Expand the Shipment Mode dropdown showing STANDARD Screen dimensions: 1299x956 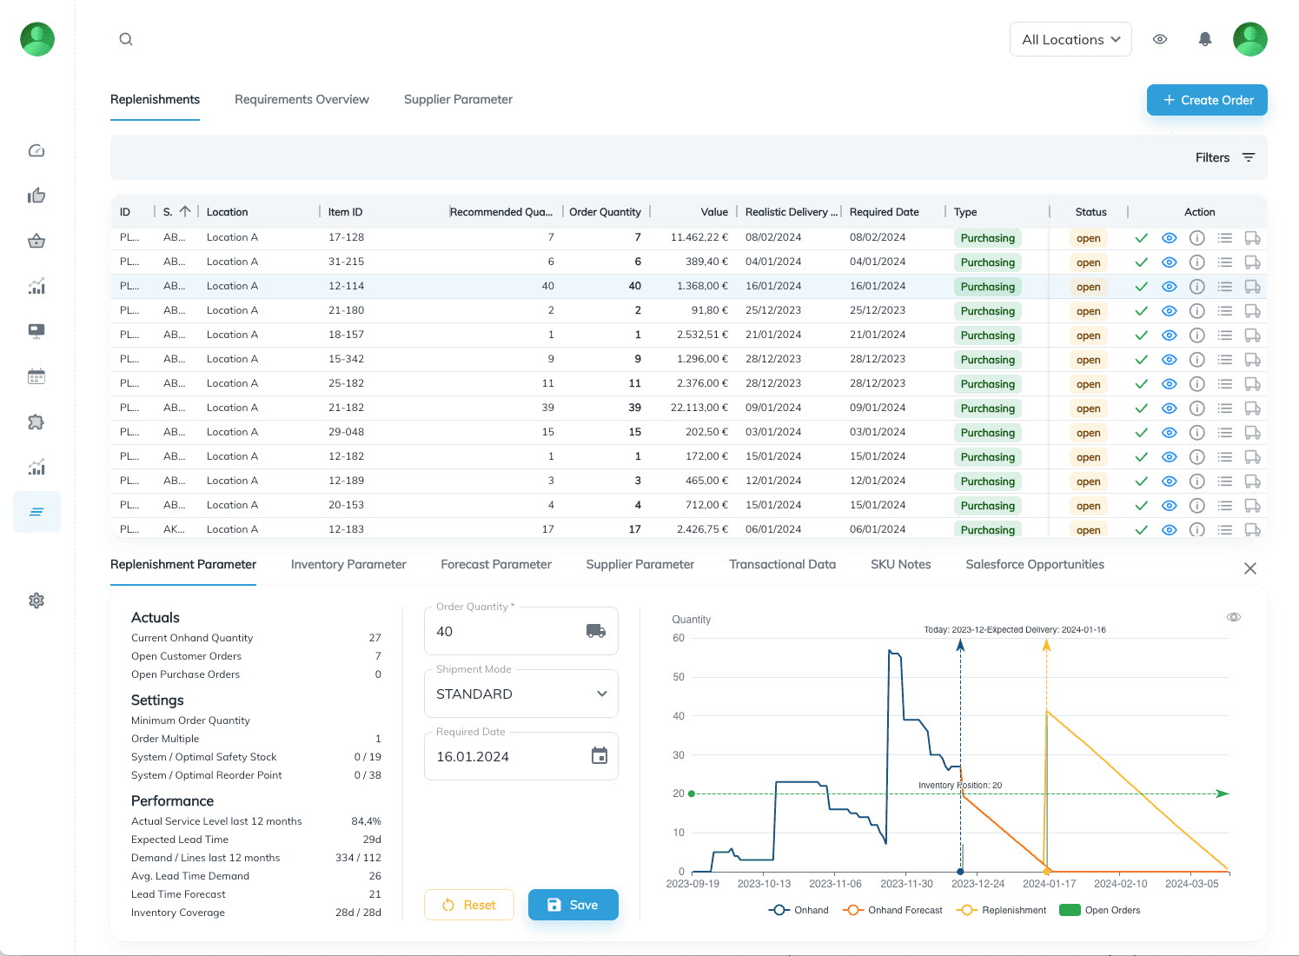[600, 694]
